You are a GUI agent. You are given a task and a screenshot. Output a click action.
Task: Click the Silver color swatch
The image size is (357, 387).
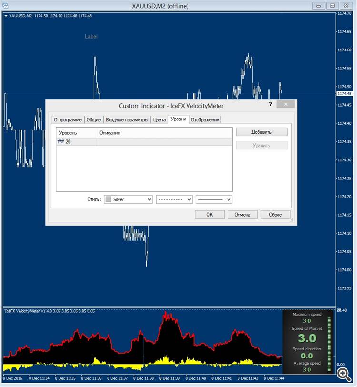109,199
